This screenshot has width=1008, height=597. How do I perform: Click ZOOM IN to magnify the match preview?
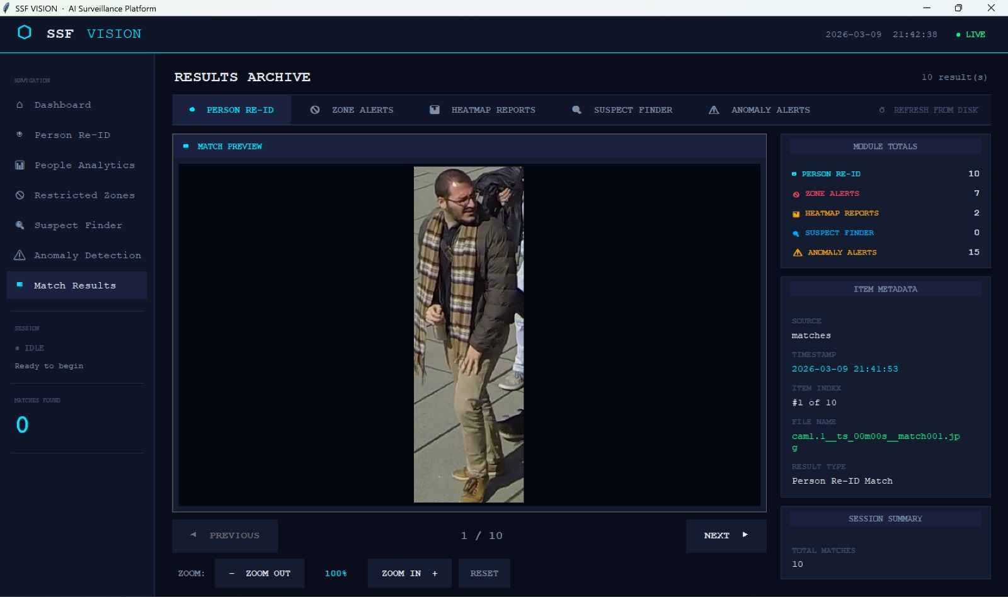409,573
